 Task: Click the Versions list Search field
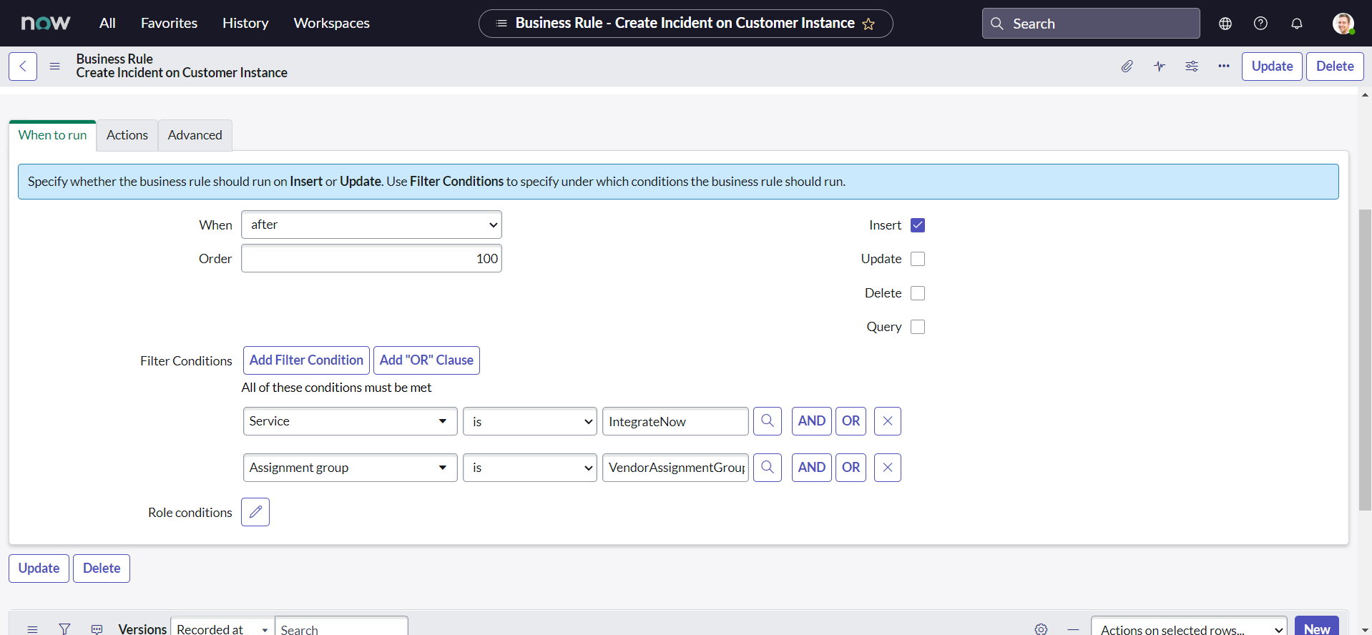(341, 627)
